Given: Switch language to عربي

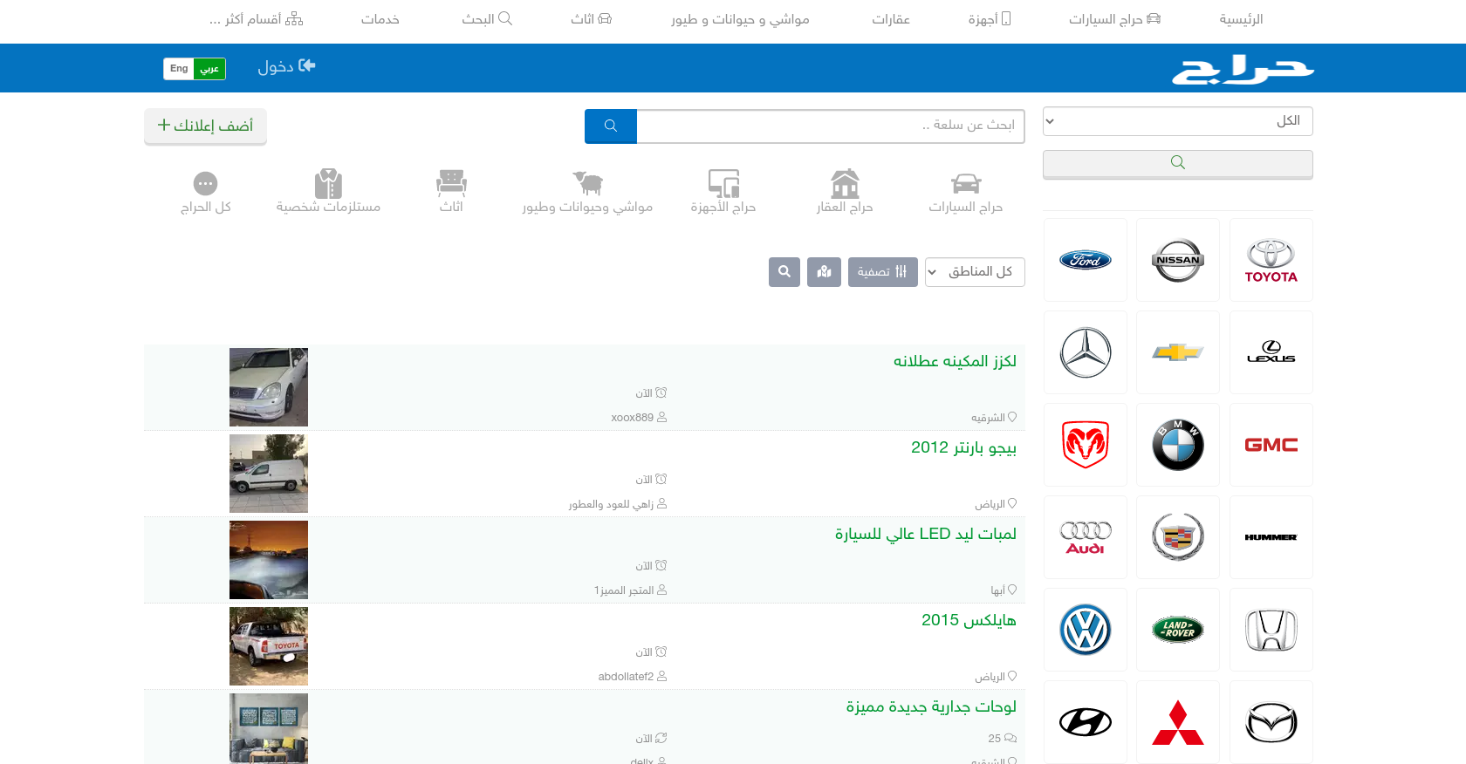Looking at the screenshot, I should point(209,69).
